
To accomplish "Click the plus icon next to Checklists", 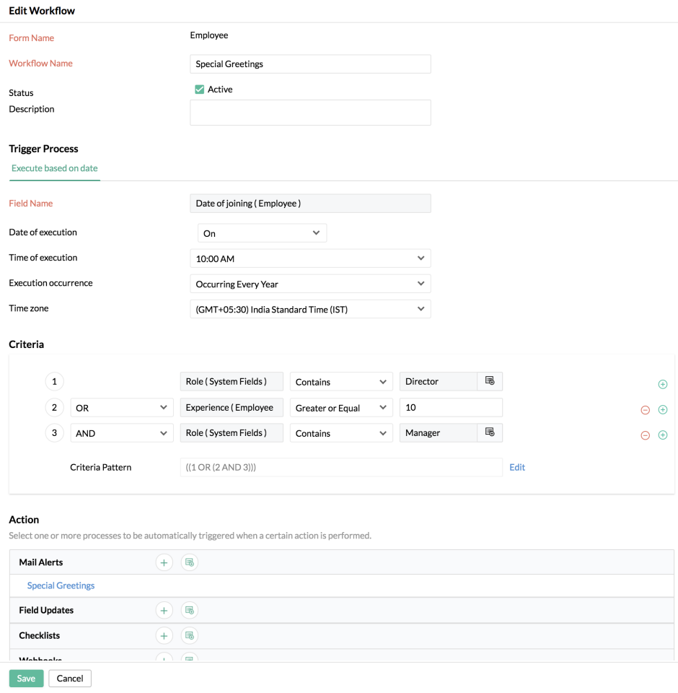I will click(164, 636).
